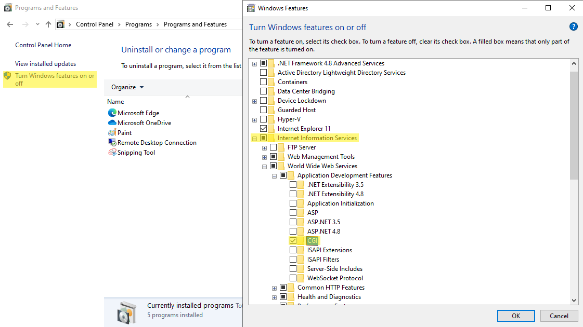Collapse the Internet Information Services node
Screen dimensions: 583x327
click(x=255, y=139)
